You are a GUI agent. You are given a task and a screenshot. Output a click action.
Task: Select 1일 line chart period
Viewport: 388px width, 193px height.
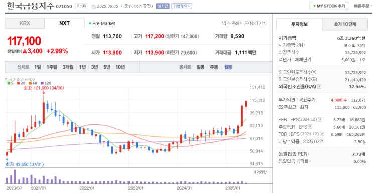(x=38, y=67)
